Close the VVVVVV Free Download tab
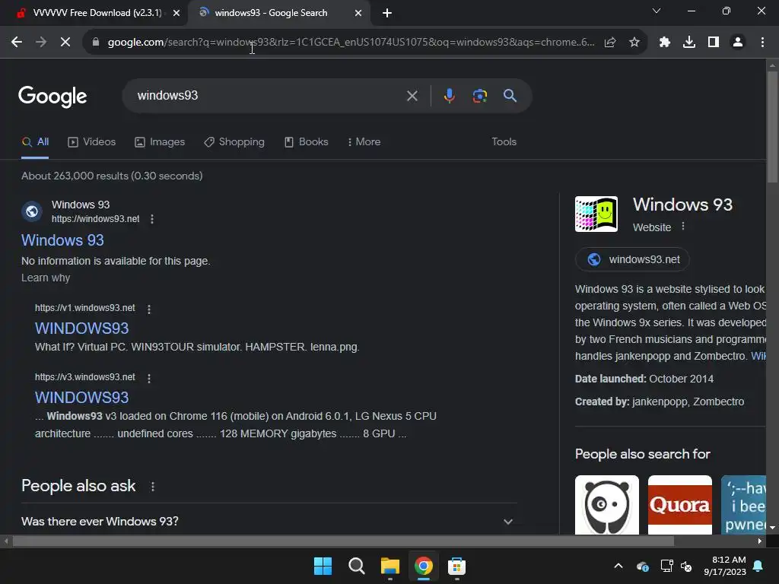 pyautogui.click(x=176, y=13)
